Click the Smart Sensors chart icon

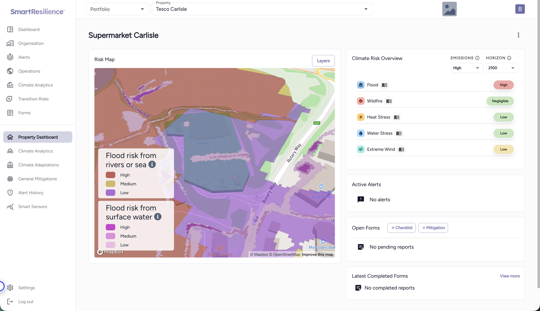click(x=10, y=206)
